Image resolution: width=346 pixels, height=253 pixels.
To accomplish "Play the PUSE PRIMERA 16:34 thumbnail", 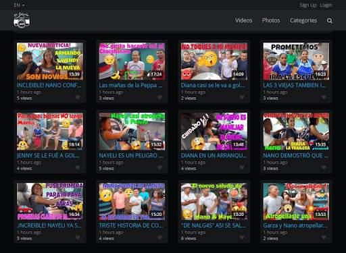I will 50,202.
